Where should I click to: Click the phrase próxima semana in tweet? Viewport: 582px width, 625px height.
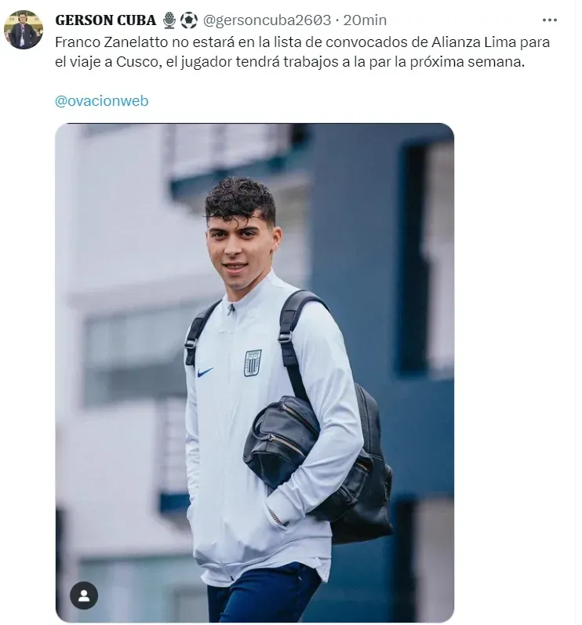467,62
